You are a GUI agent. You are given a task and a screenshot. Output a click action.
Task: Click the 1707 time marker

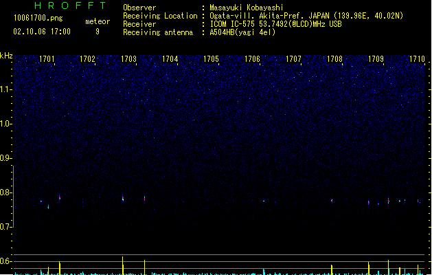click(293, 59)
